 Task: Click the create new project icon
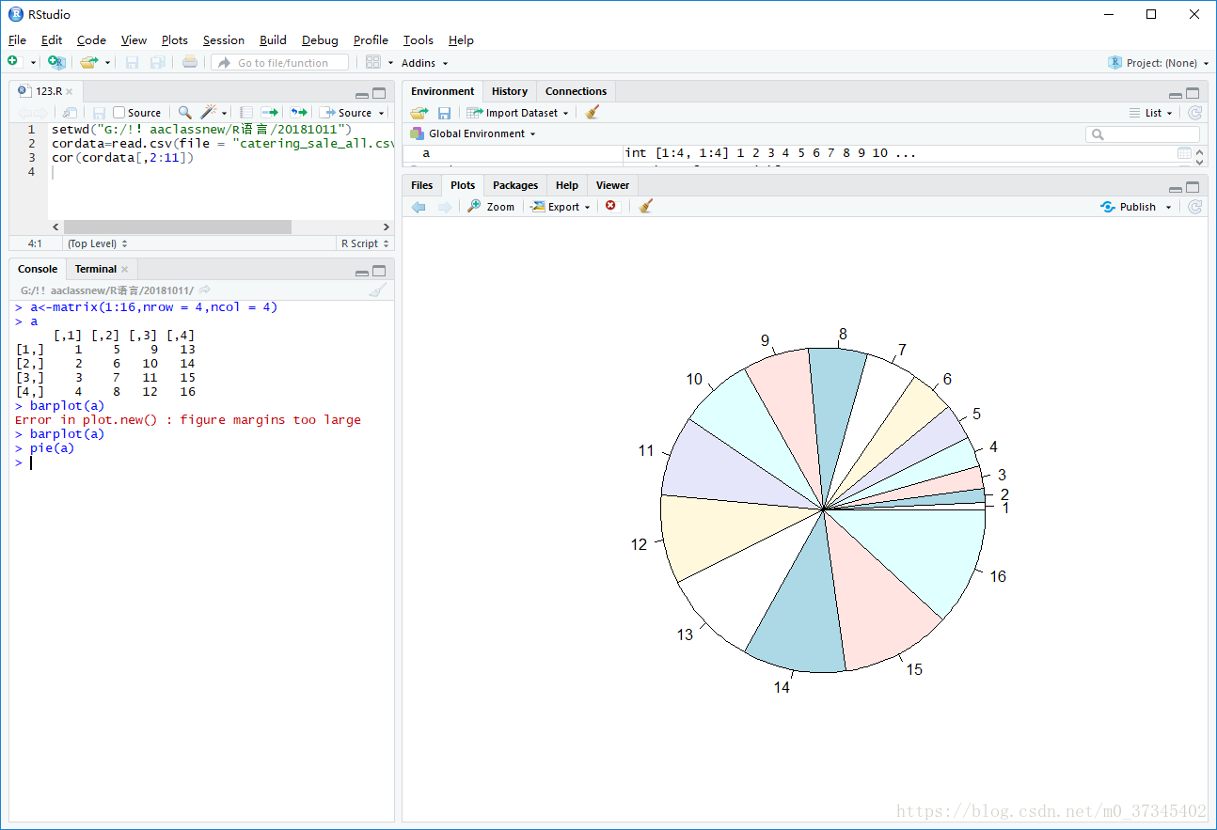(56, 62)
